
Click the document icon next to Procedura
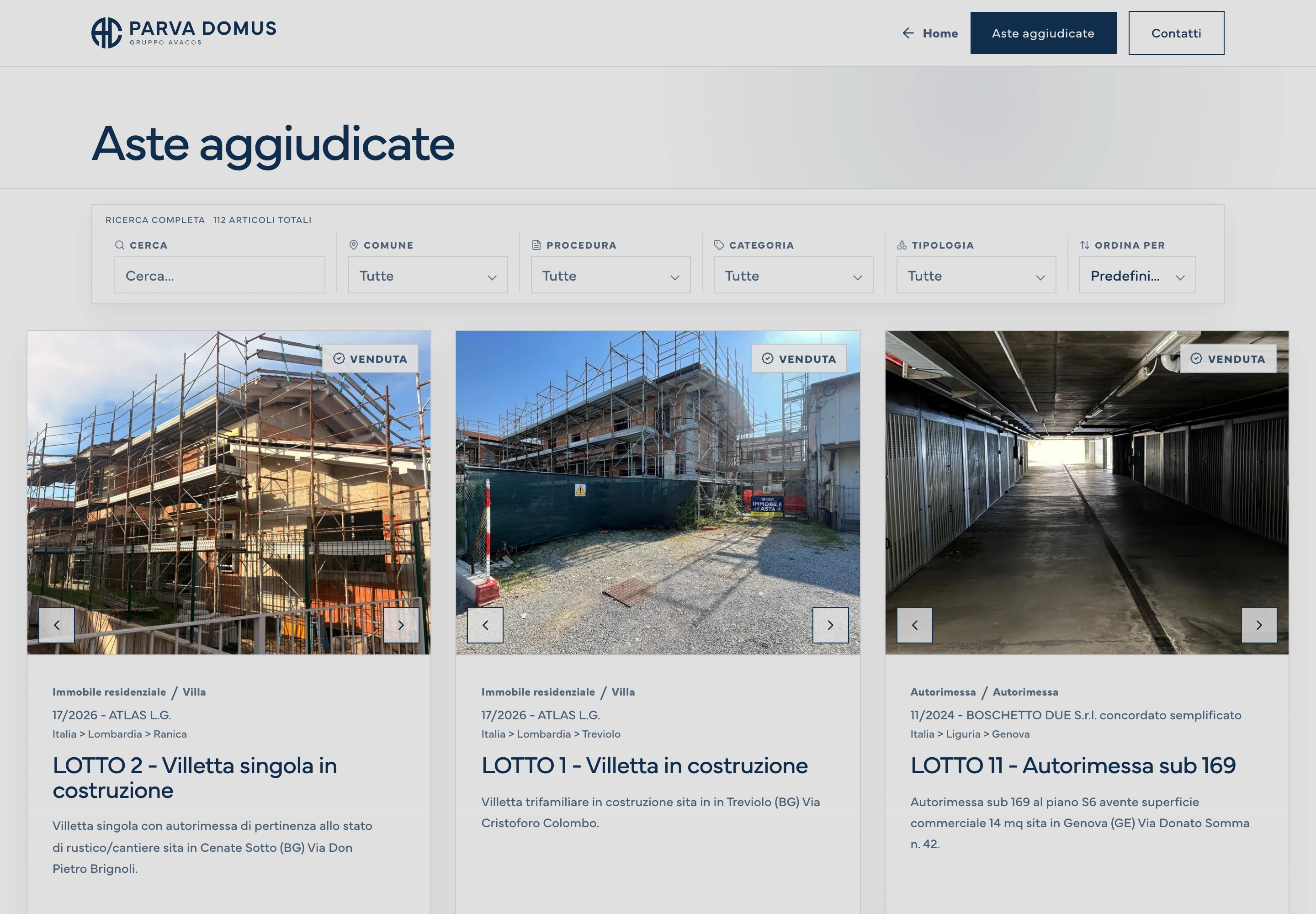tap(536, 245)
